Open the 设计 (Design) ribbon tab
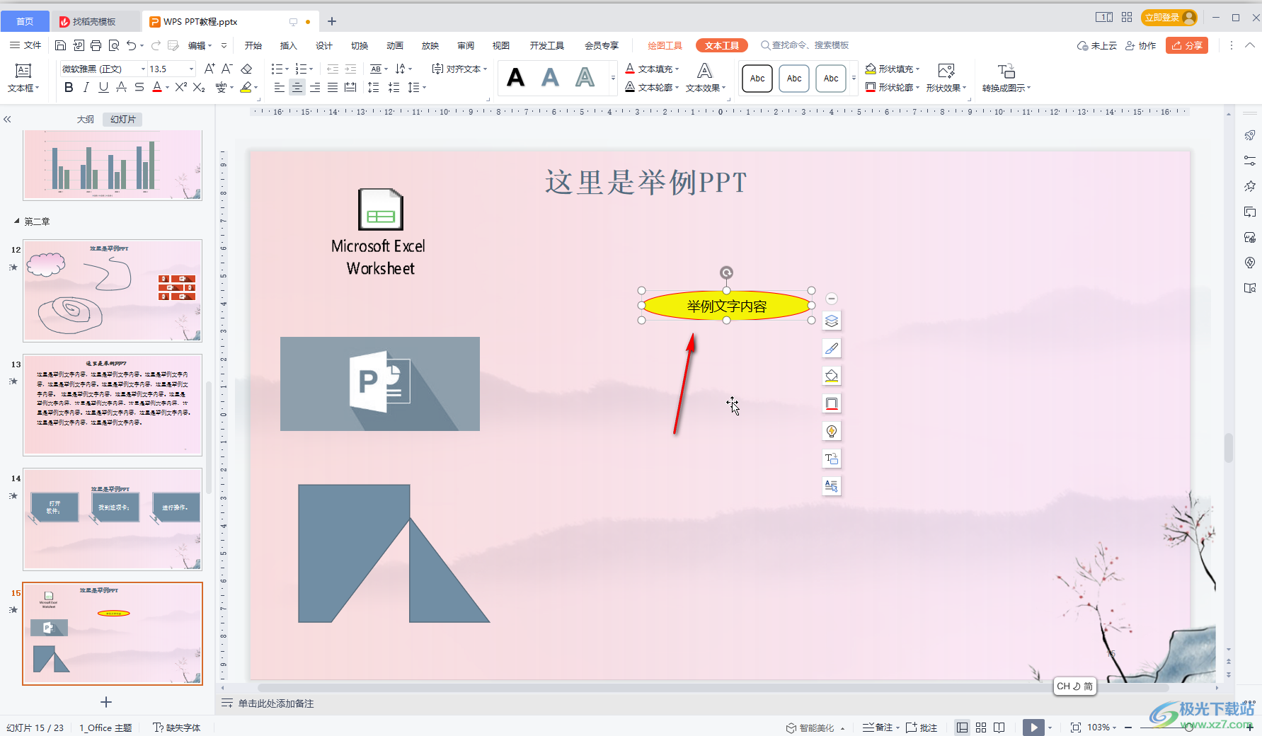Image resolution: width=1262 pixels, height=736 pixels. coord(324,45)
